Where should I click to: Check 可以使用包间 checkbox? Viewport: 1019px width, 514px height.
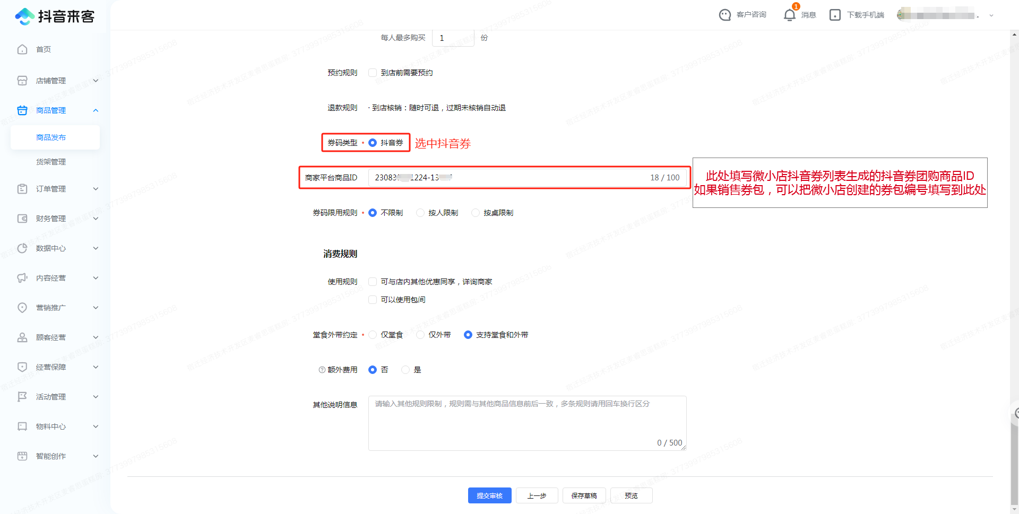click(373, 300)
